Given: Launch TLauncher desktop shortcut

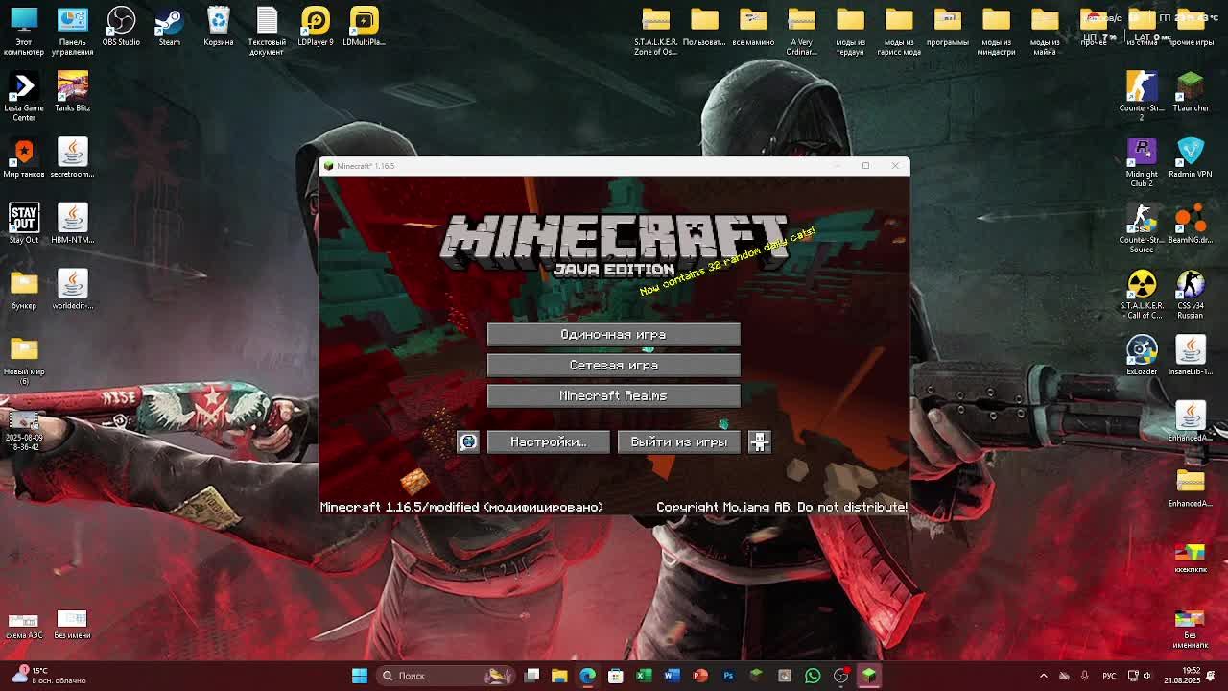Looking at the screenshot, I should click(1191, 92).
